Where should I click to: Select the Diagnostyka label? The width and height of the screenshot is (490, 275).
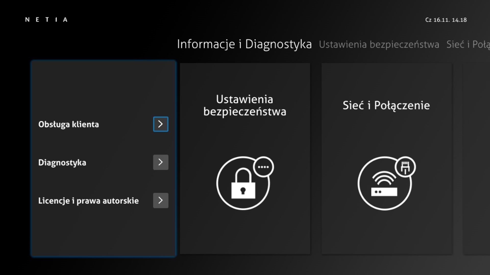point(62,162)
